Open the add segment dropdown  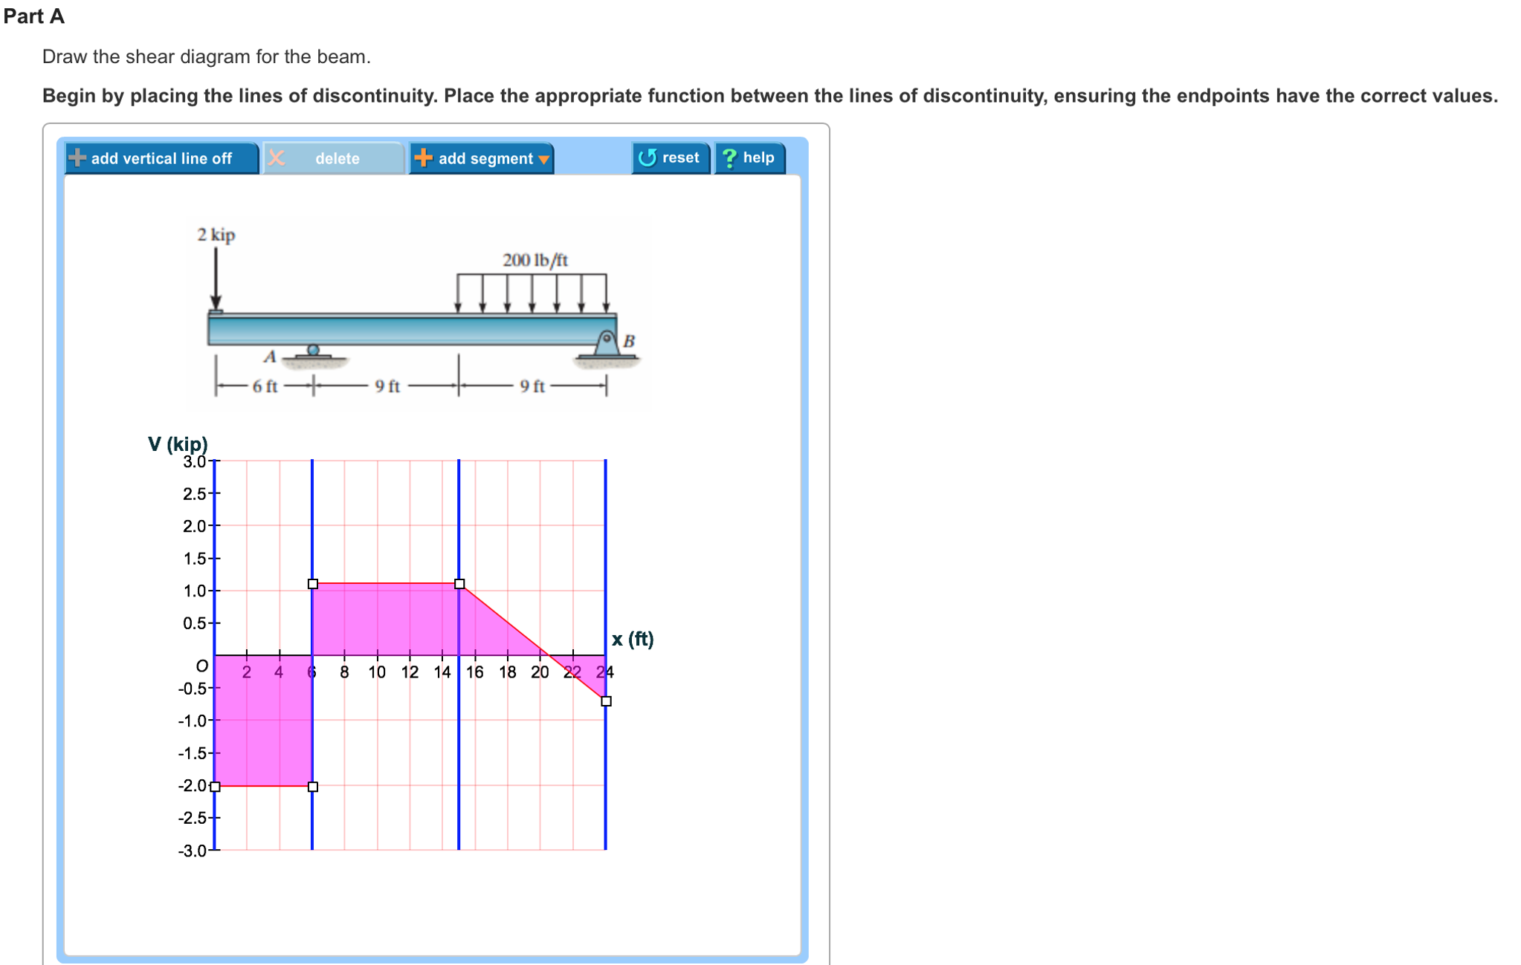point(481,158)
